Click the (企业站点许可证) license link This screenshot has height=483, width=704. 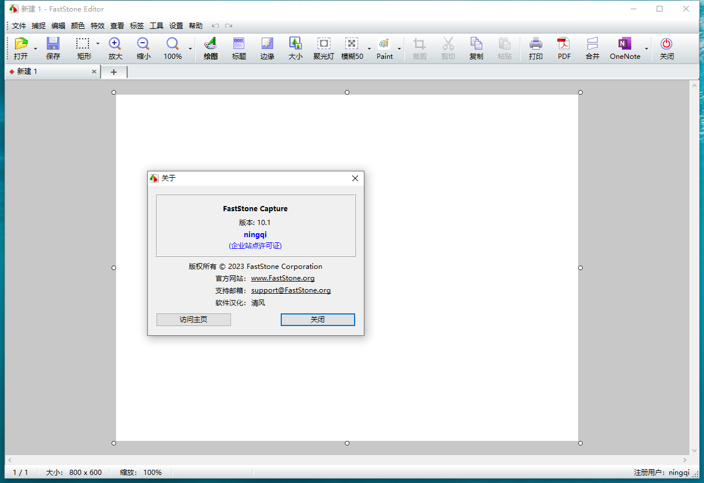point(255,246)
